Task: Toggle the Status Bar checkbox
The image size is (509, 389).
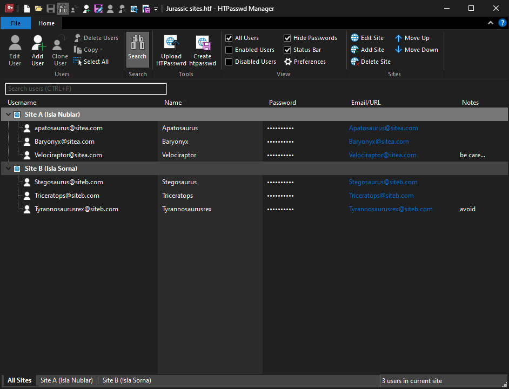Action: tap(287, 50)
